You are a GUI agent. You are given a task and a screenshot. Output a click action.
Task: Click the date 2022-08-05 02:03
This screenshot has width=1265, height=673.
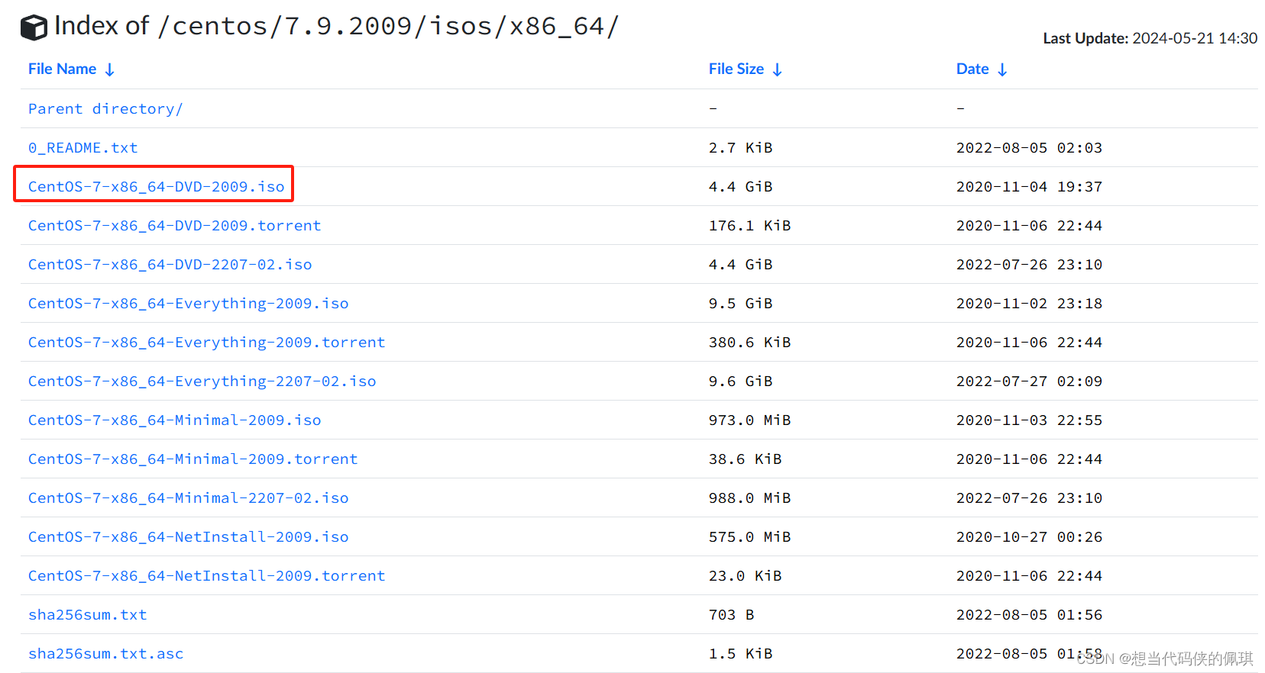point(1029,148)
